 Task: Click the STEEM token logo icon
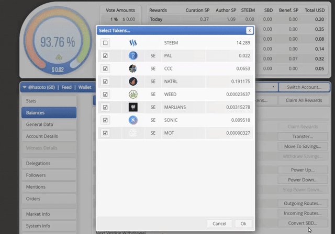[133, 43]
